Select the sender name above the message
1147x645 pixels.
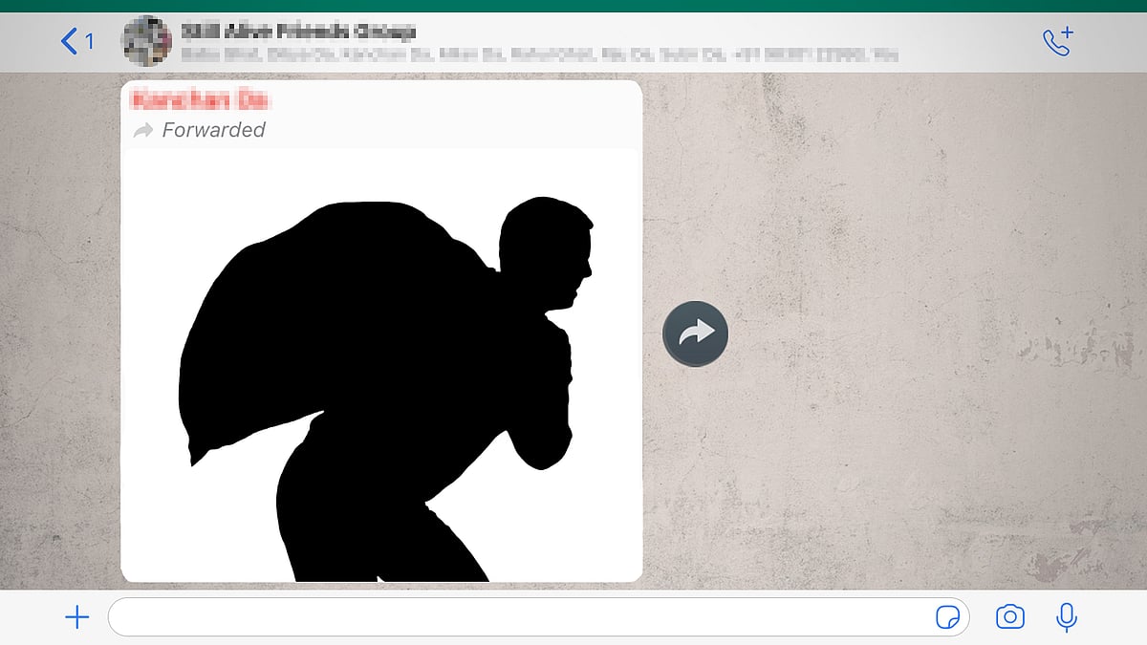click(x=203, y=101)
